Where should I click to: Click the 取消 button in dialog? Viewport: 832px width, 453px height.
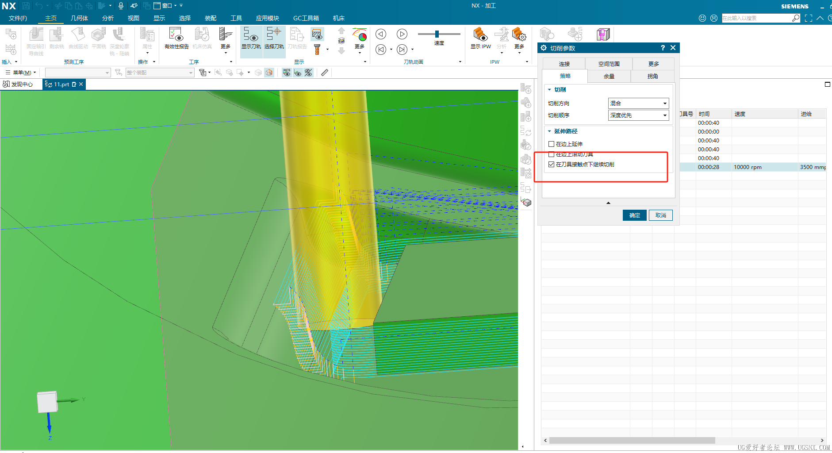(x=660, y=215)
